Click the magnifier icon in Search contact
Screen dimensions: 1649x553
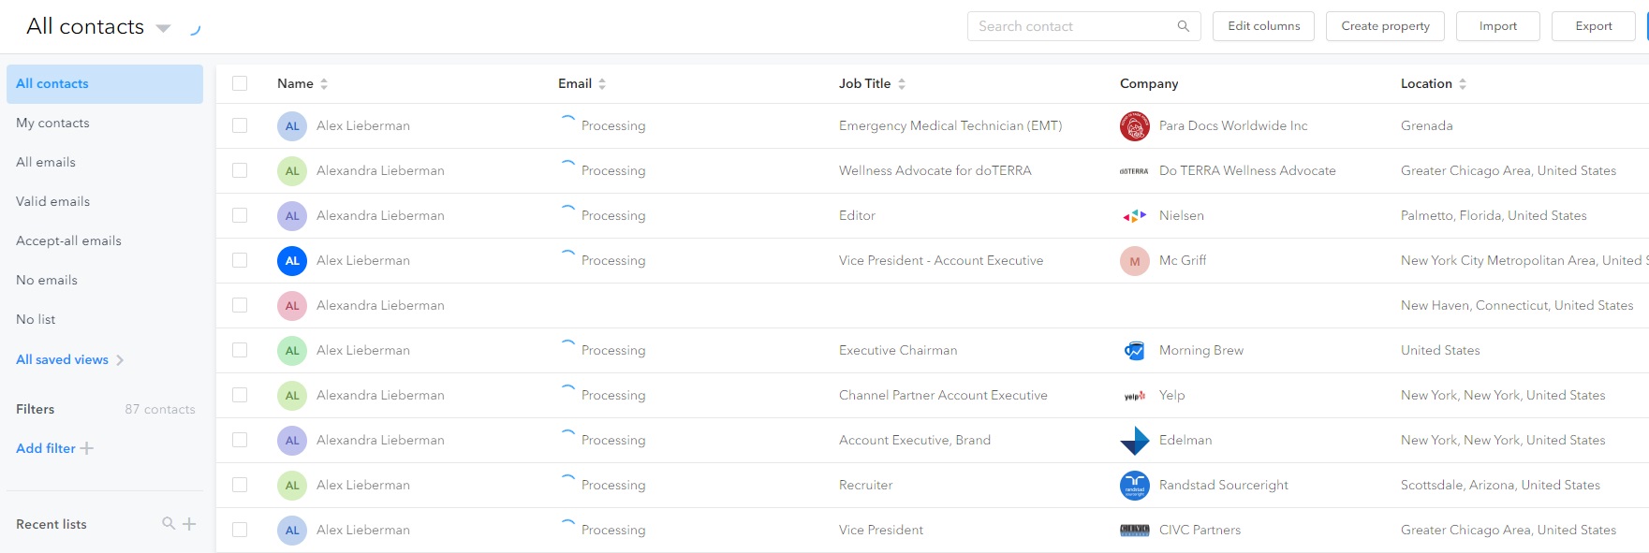(x=1184, y=26)
